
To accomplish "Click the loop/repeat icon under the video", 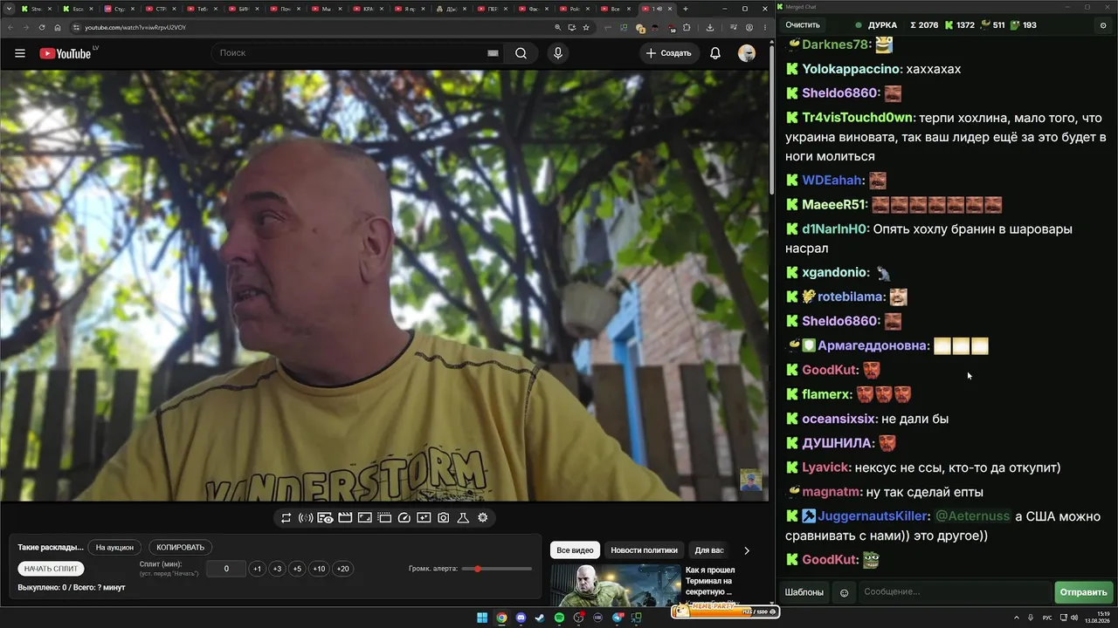I will (286, 518).
